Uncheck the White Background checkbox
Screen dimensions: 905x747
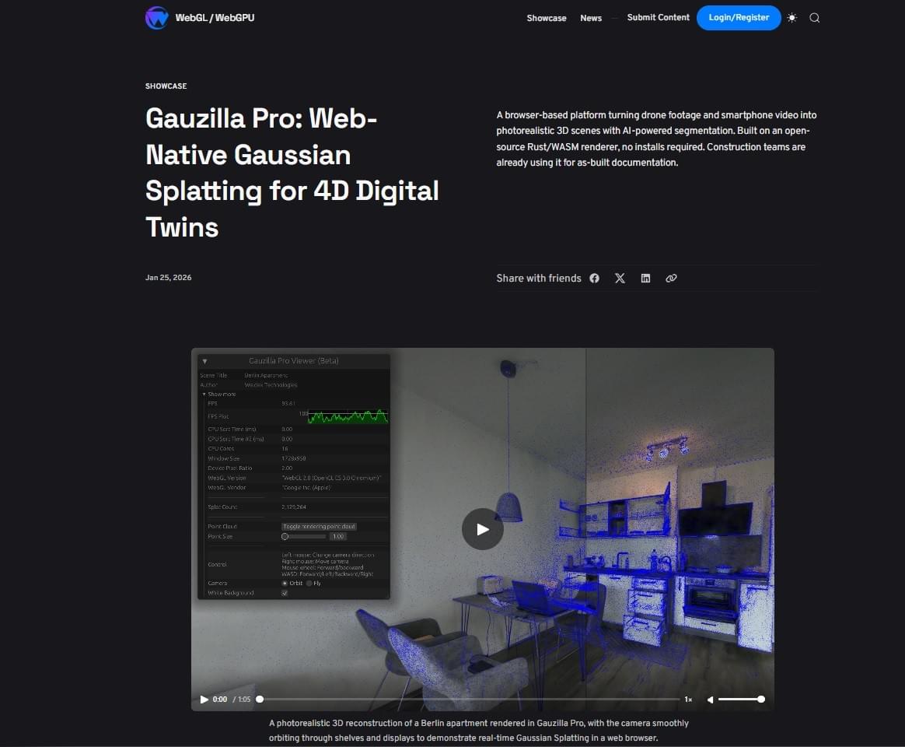pos(285,594)
